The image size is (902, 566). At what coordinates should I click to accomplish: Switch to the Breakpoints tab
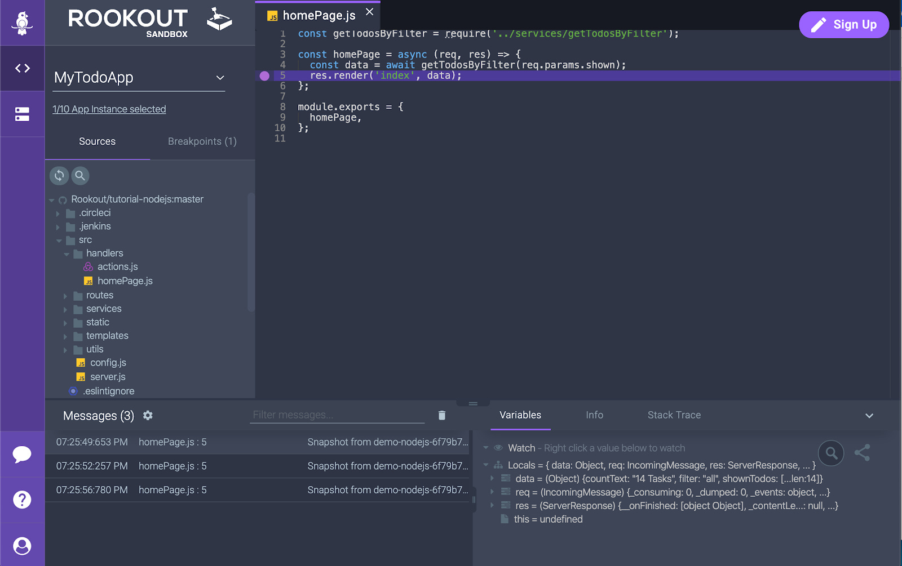[202, 141]
